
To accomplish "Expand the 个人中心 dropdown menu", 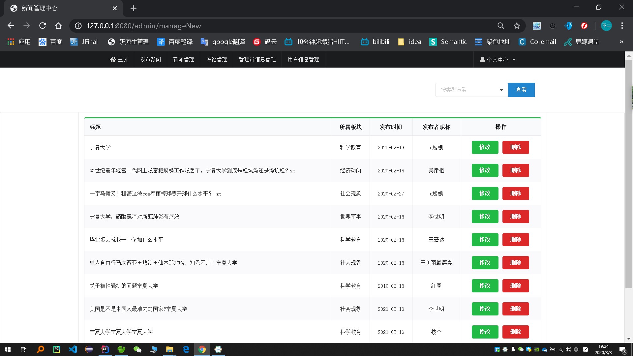I will (x=497, y=60).
